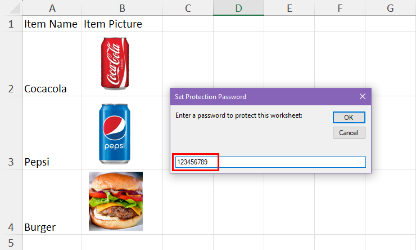Image resolution: width=416 pixels, height=250 pixels.
Task: Close the Set Protection Password dialog
Action: tap(363, 96)
